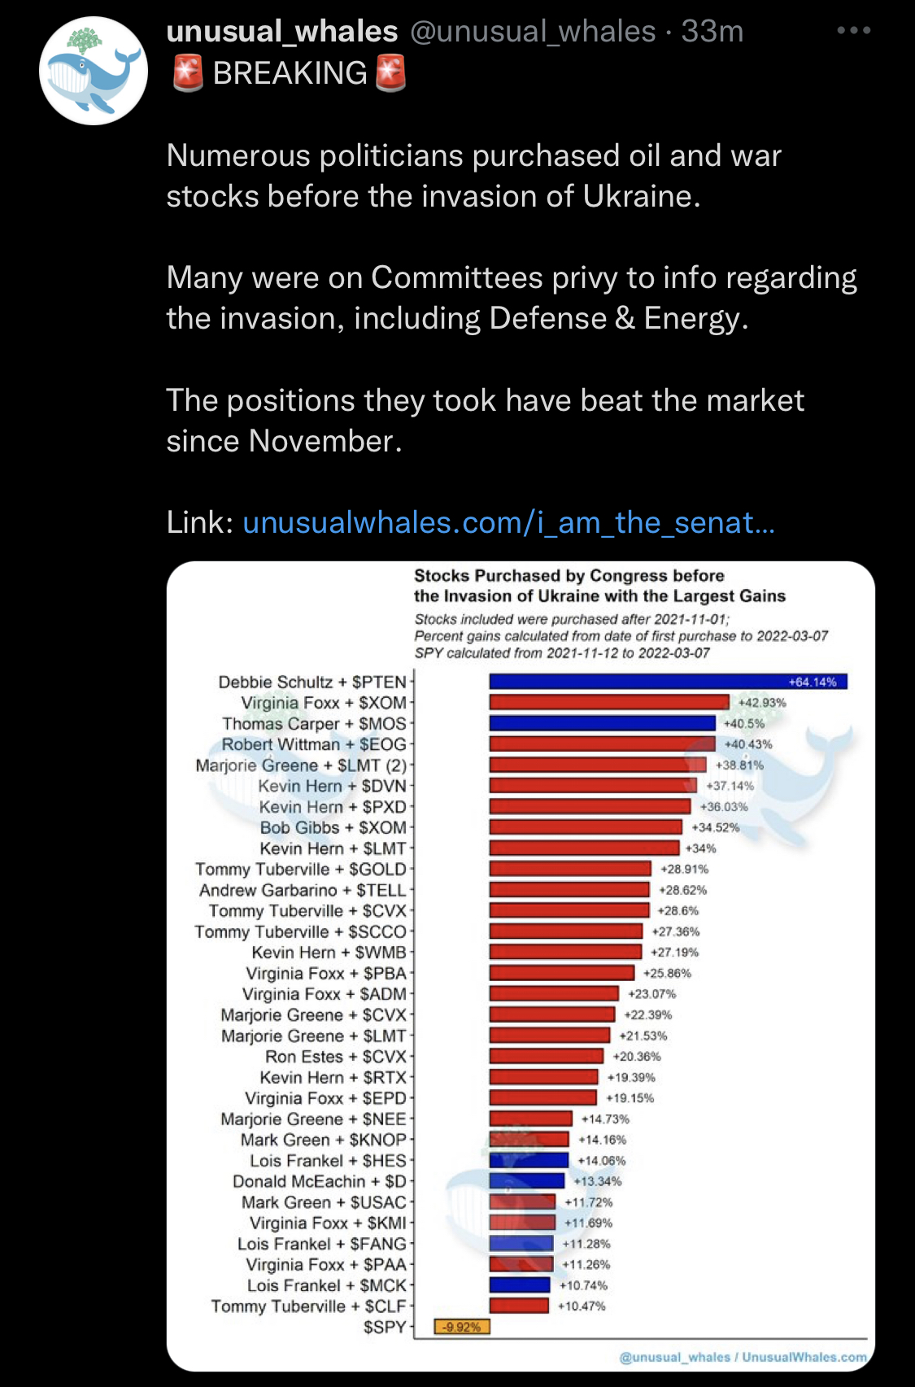Click the chart title about Congress stock purchases
This screenshot has height=1387, width=915.
pyautogui.click(x=599, y=586)
